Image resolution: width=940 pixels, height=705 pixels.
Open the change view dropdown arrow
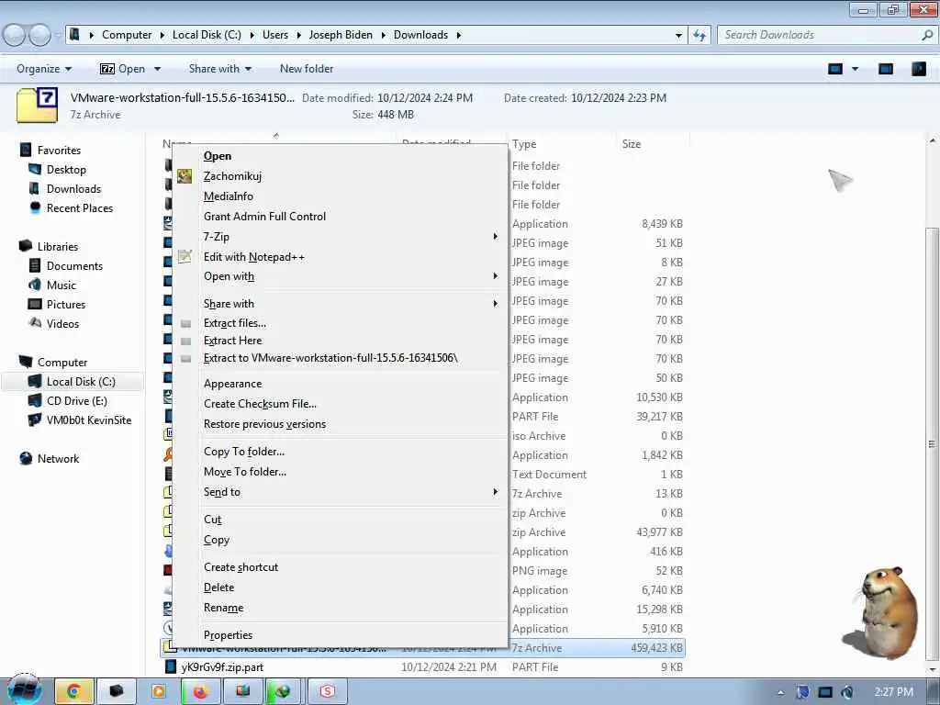click(x=856, y=69)
